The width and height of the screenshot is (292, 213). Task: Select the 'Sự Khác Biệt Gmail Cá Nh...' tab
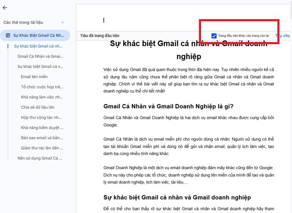[38, 36]
